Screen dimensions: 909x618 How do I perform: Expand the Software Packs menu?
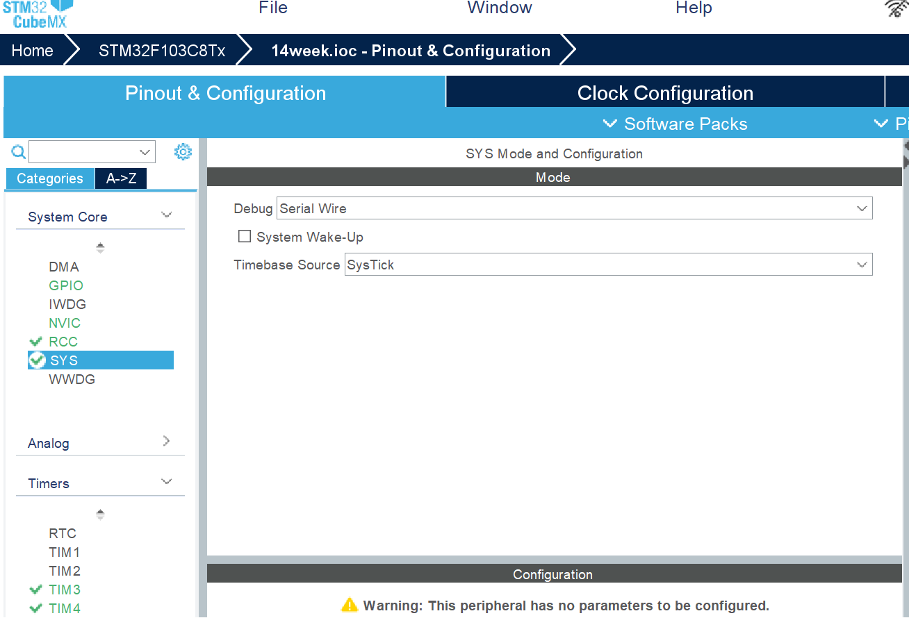(675, 124)
